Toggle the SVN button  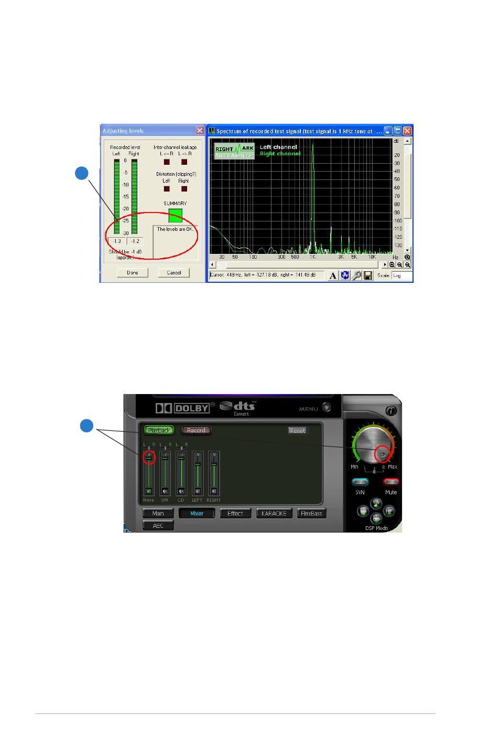[x=360, y=482]
